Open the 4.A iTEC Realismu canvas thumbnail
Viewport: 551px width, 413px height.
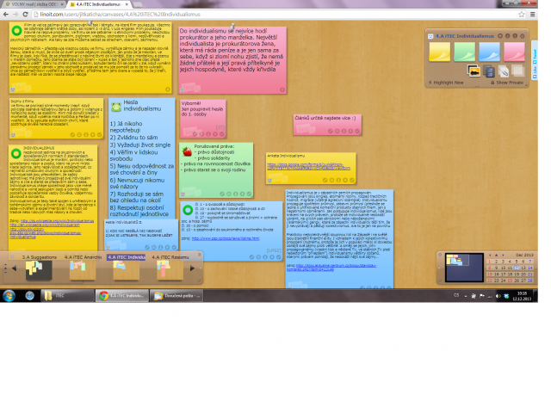(x=170, y=269)
